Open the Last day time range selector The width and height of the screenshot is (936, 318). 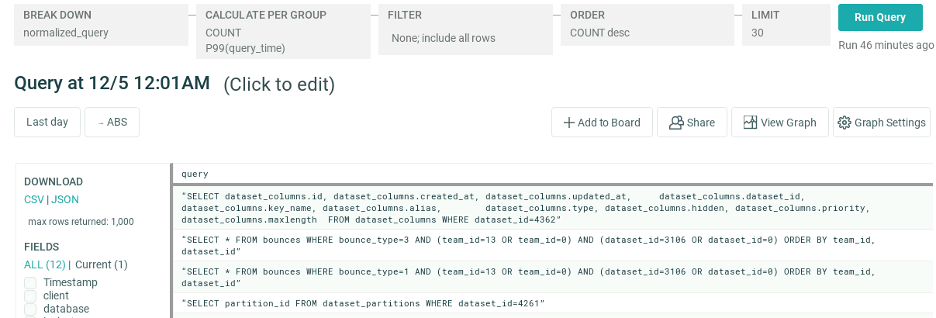[x=47, y=123]
